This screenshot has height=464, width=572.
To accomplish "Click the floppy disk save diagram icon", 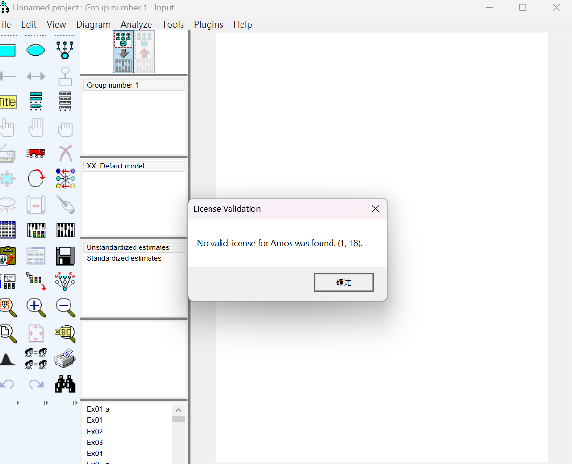I will (x=65, y=256).
